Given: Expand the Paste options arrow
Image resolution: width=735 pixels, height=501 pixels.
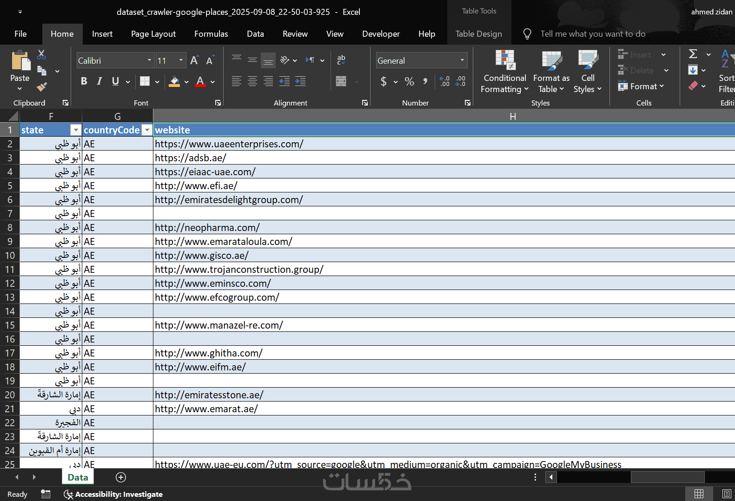Looking at the screenshot, I should (20, 89).
